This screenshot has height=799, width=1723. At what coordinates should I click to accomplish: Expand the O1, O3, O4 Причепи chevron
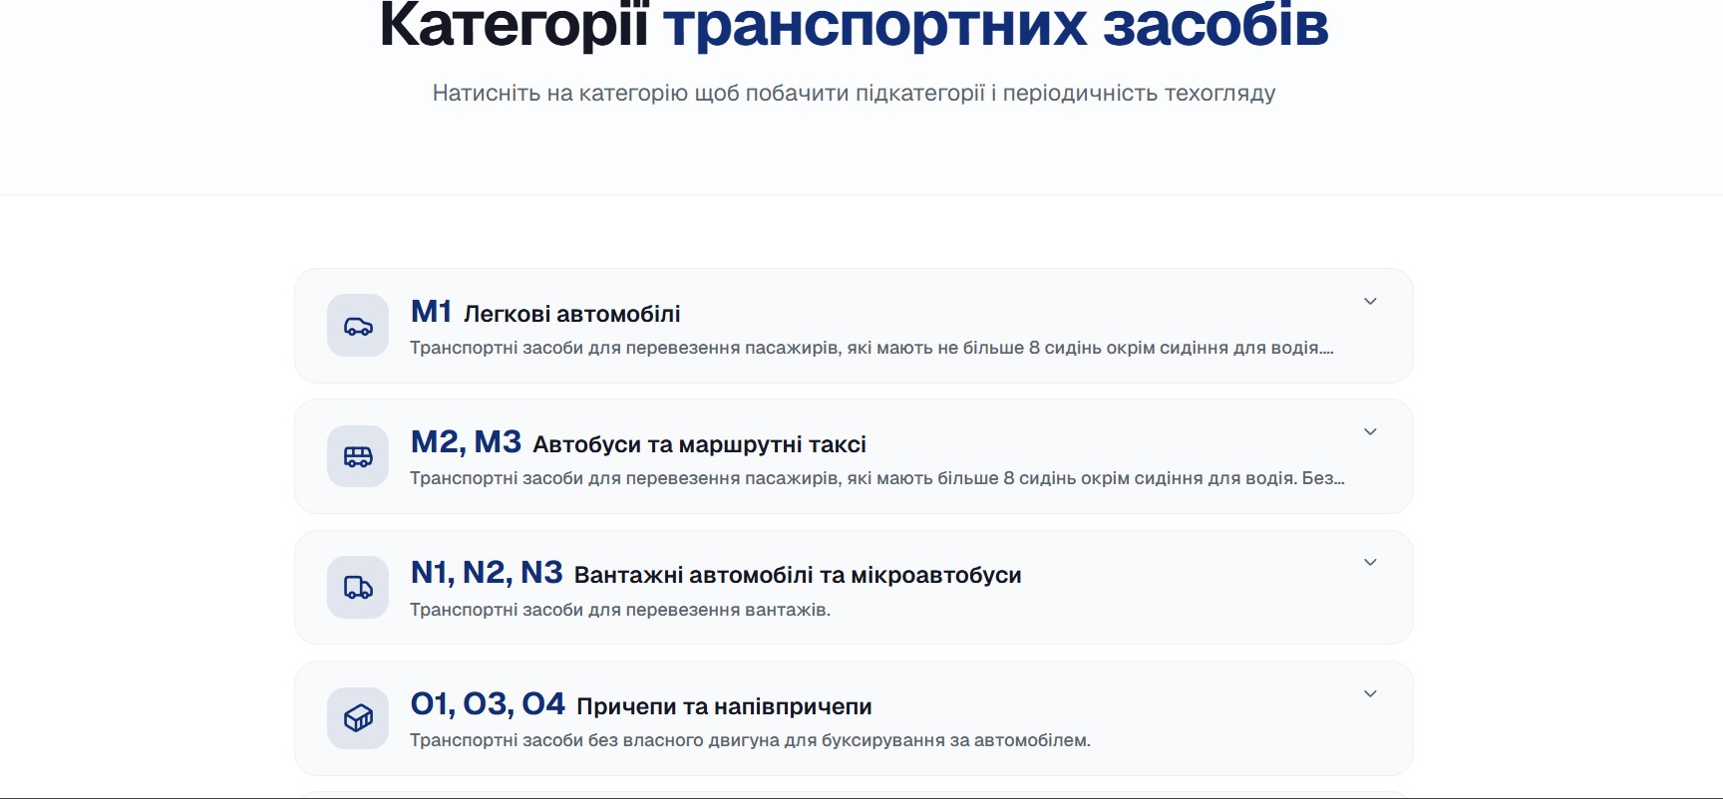pos(1370,693)
